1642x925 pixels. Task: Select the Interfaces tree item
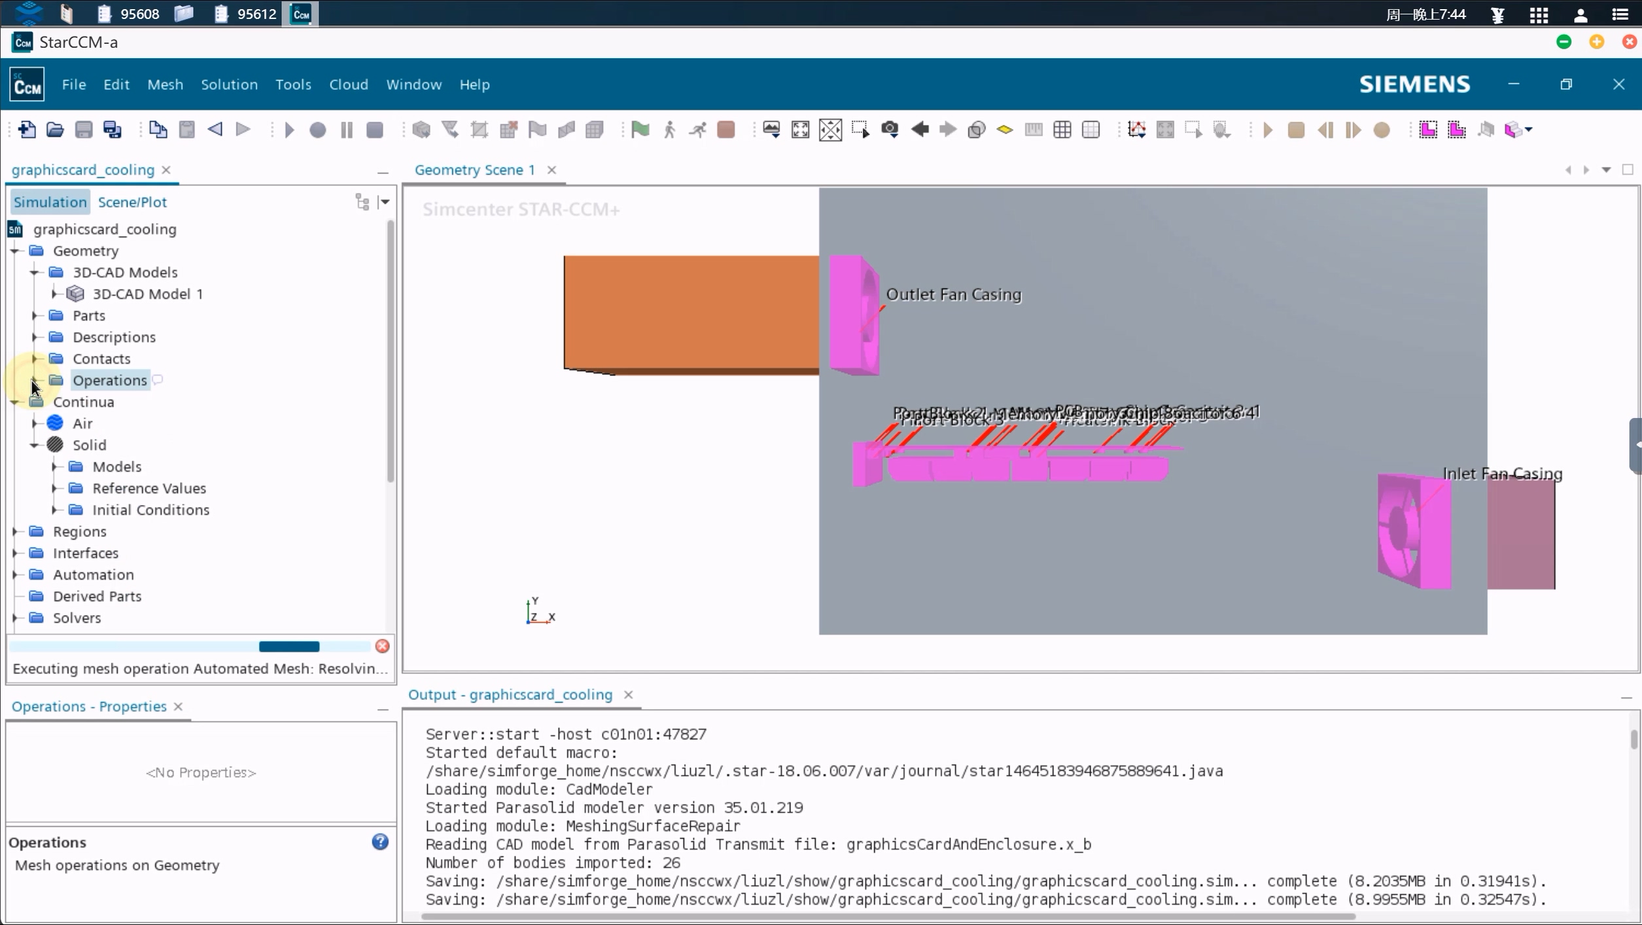[x=85, y=553]
